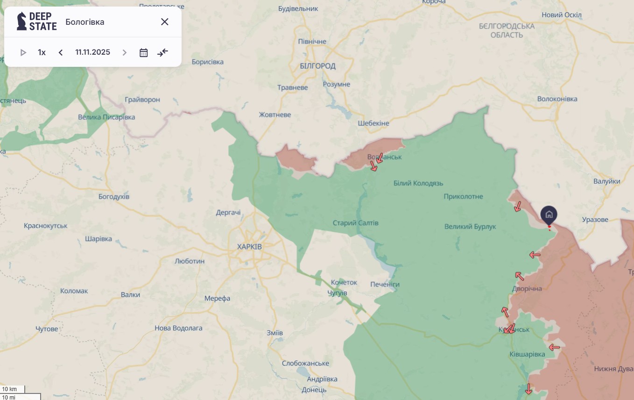Click the Харків city label
Screen dimensions: 634x400
point(249,247)
